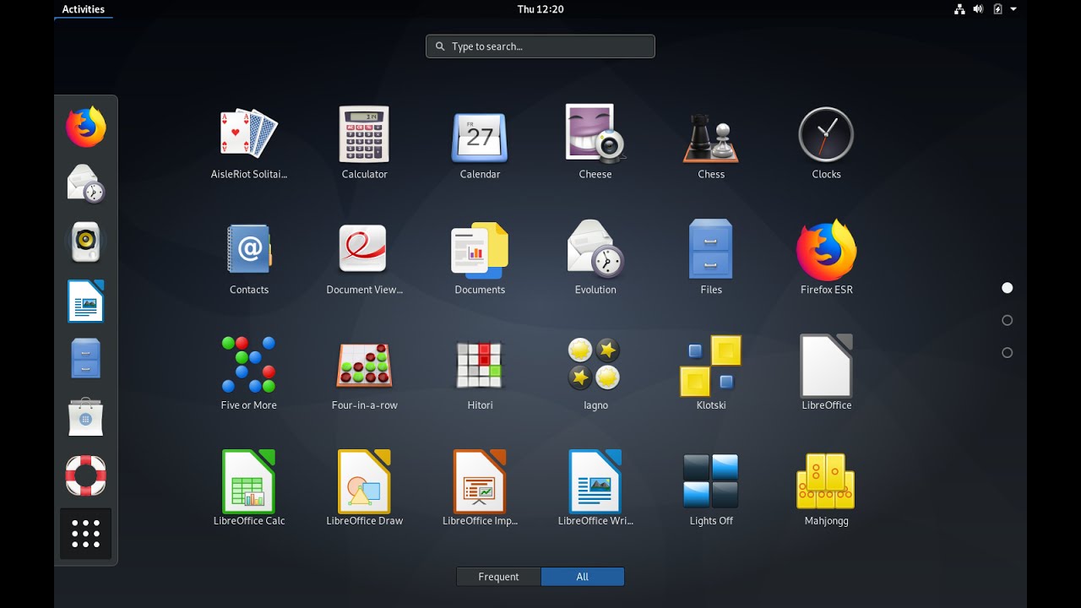The height and width of the screenshot is (608, 1081).
Task: Open Evolution mail from the dash
Action: [86, 184]
